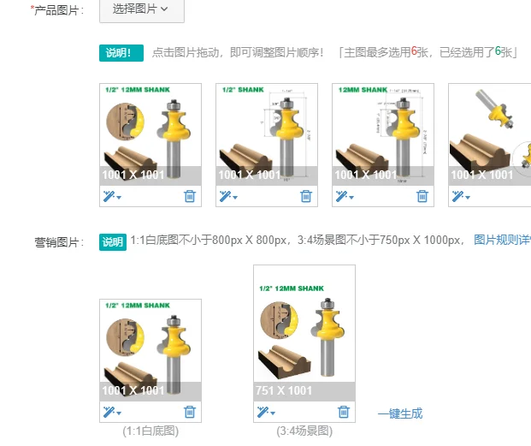Select the 12MM SHANK dimension thumbnail
This screenshot has height=446, width=531.
pyautogui.click(x=383, y=134)
